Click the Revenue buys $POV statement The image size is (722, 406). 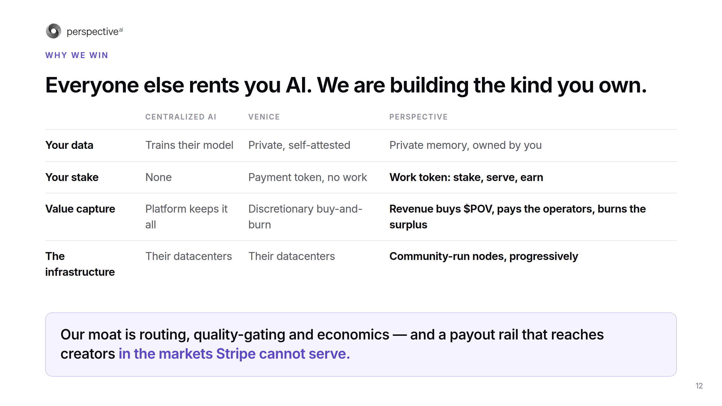[518, 217]
